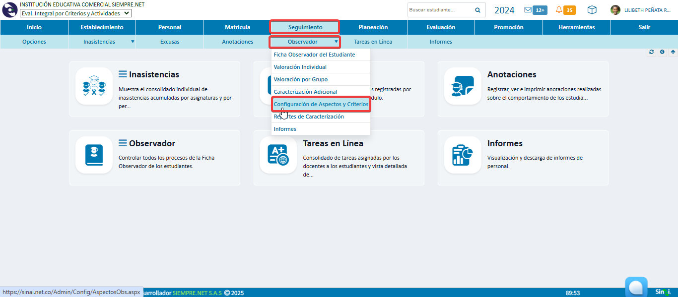Open the Anotaciones card icon
Image resolution: width=678 pixels, height=297 pixels.
click(x=463, y=86)
